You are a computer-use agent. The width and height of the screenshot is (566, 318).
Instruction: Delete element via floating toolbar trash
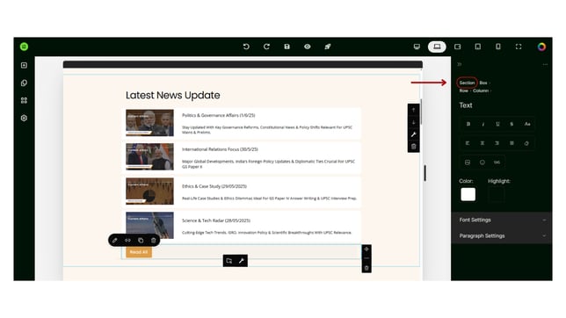154,240
